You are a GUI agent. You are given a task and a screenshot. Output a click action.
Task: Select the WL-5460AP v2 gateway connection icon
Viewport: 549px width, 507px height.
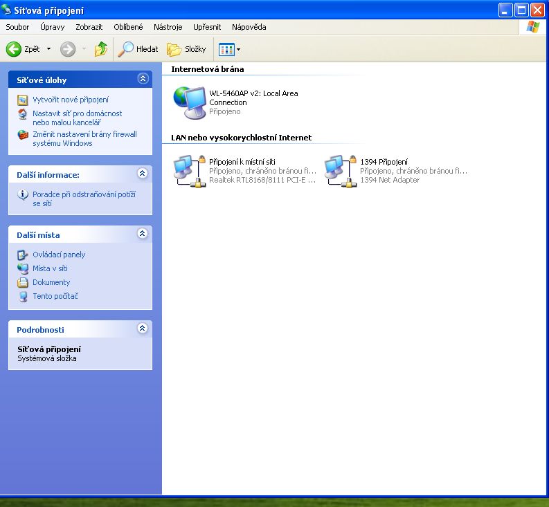coord(189,102)
